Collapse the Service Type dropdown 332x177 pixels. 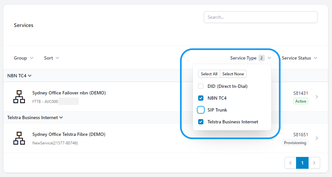click(251, 58)
